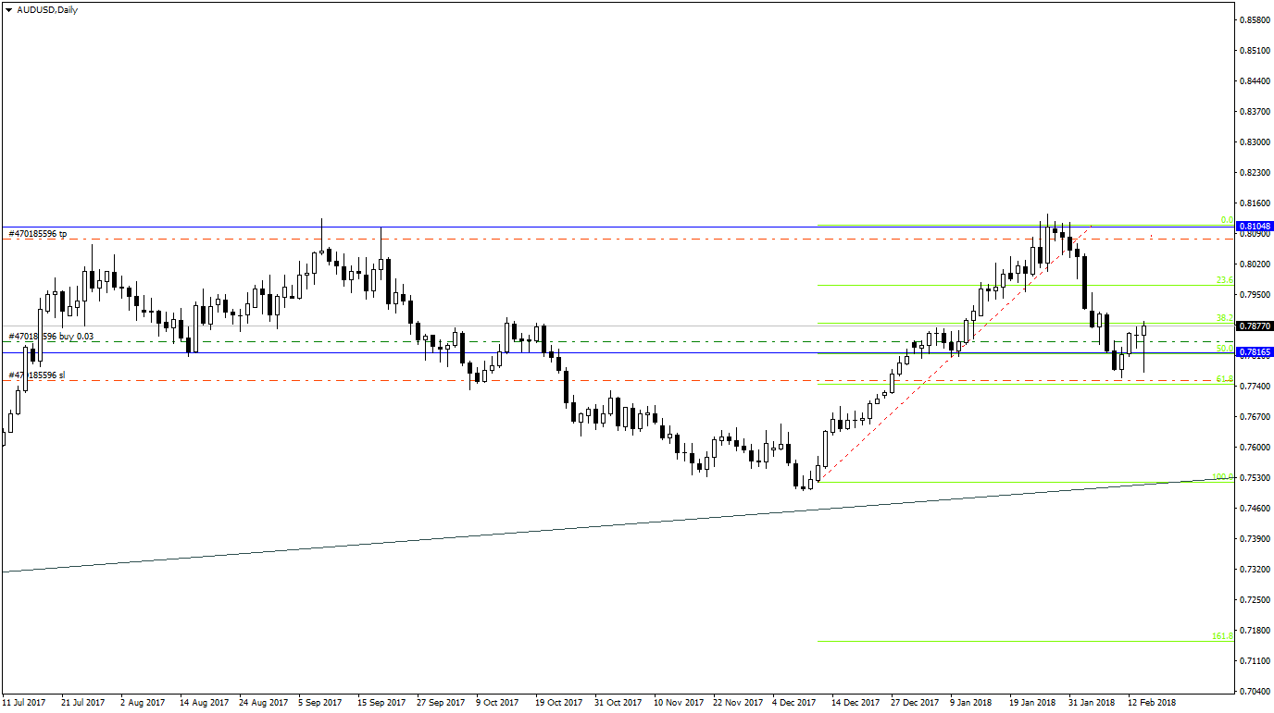The height and width of the screenshot is (713, 1274).
Task: Click the 23.6 Fibonacci level label
Action: pyautogui.click(x=1225, y=280)
